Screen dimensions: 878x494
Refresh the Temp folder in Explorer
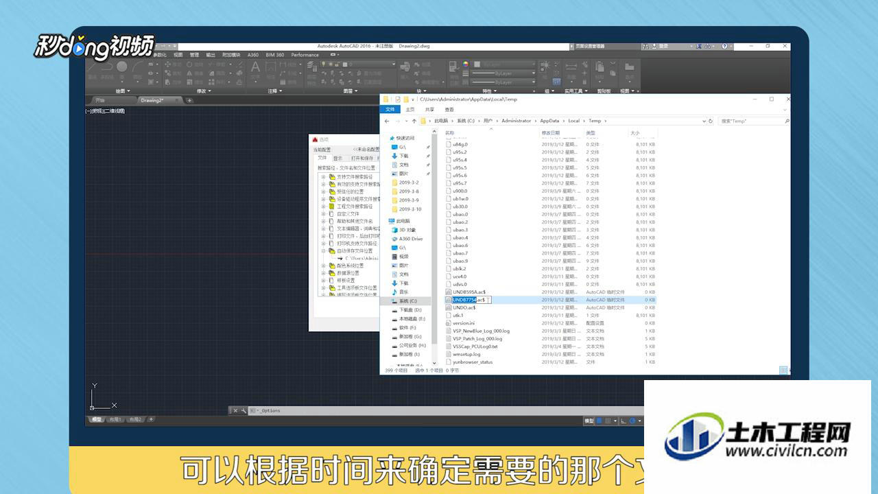coord(711,121)
